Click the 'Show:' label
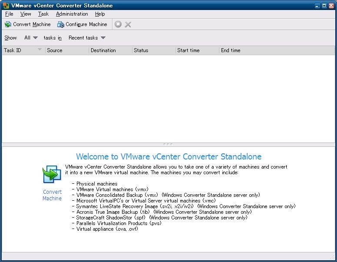This screenshot has width=337, height=262. coord(11,38)
